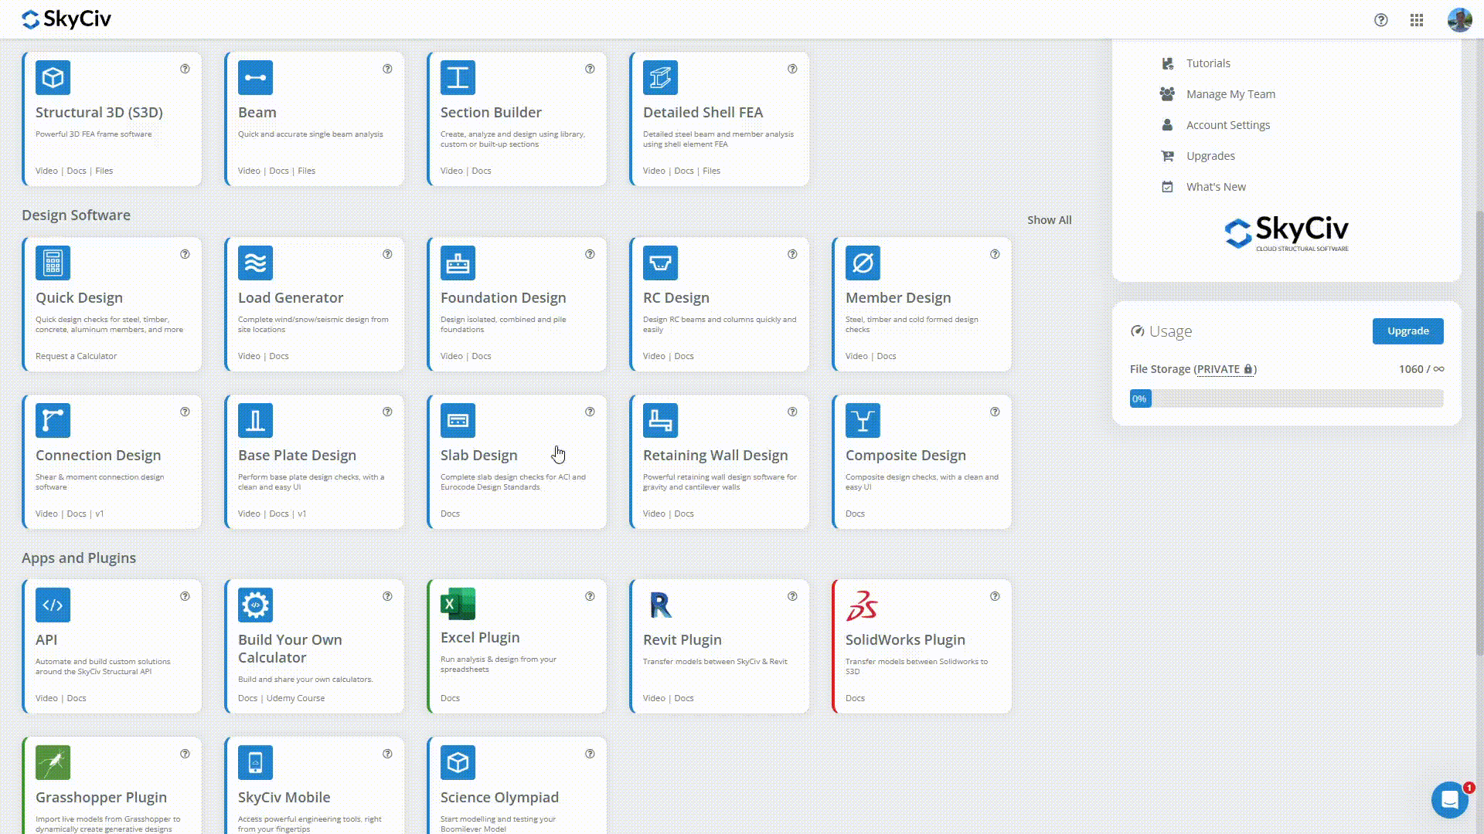Open the apps grid menu icon
This screenshot has width=1484, height=834.
point(1416,20)
